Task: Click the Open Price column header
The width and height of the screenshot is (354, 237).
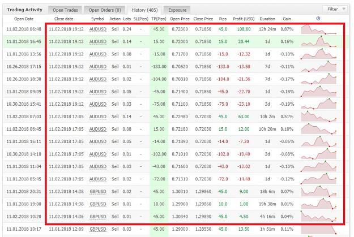Action: click(180, 19)
